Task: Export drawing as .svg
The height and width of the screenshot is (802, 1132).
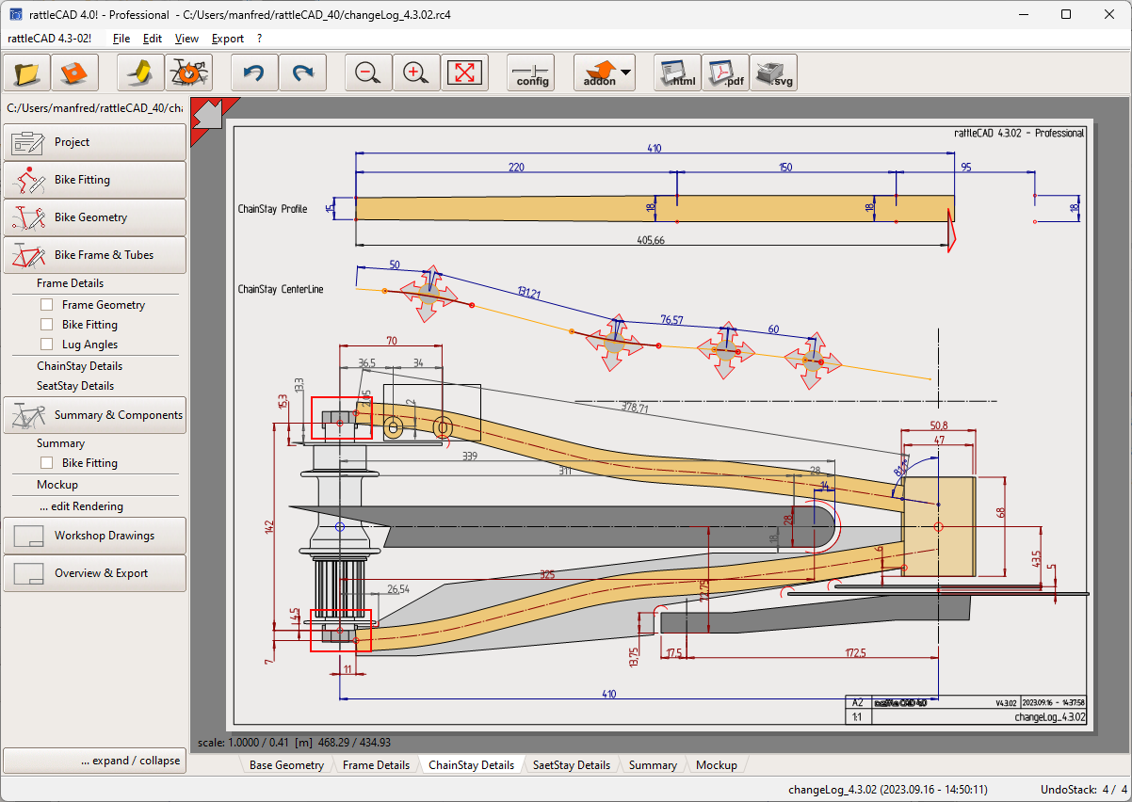Action: coord(773,72)
